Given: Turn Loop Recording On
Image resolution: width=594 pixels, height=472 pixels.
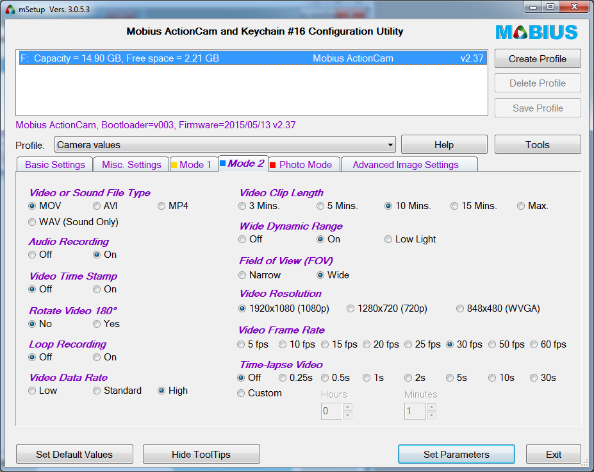Looking at the screenshot, I should coord(105,357).
